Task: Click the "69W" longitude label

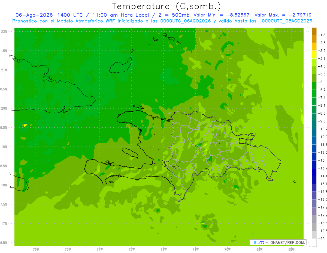Action: [259, 249]
